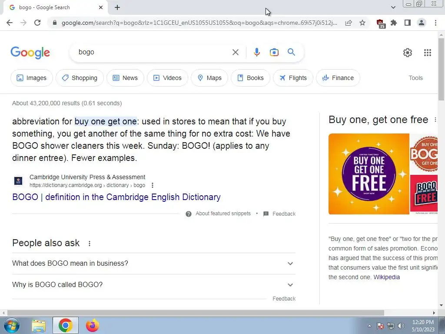Switch to Finance results

338,78
